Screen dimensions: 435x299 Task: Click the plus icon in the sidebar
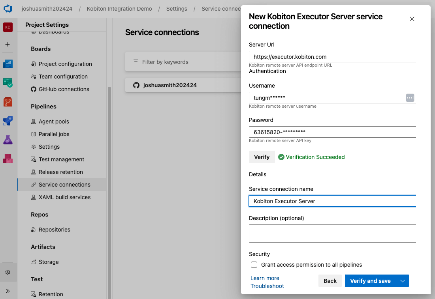click(8, 44)
